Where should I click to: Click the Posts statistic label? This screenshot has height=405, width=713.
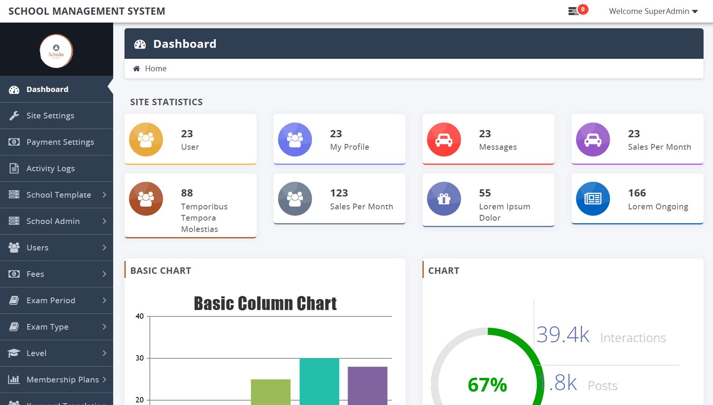[x=602, y=386]
